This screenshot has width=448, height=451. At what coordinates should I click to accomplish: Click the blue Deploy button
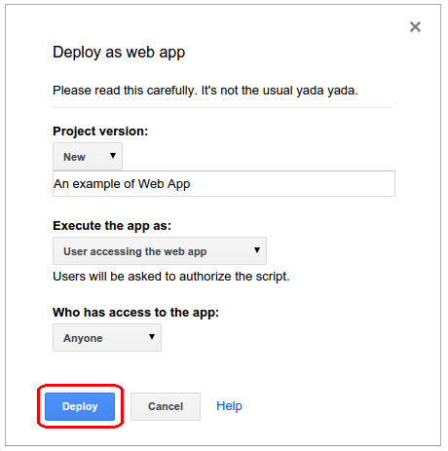[x=80, y=406]
